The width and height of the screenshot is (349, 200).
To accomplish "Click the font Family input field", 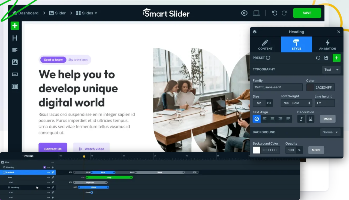I will pos(278,87).
